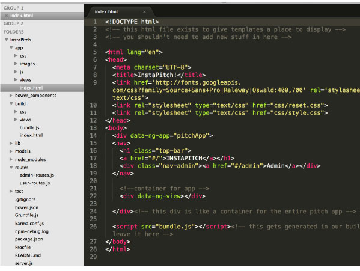Collapse the InstaPitch root folder
This screenshot has height=271, width=360.
point(7,40)
